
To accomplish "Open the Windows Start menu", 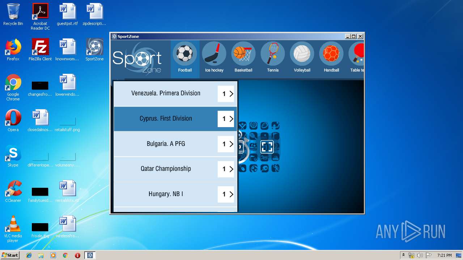I will point(10,255).
